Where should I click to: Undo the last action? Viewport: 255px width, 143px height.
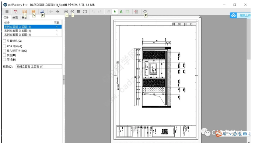[x=94, y=12]
